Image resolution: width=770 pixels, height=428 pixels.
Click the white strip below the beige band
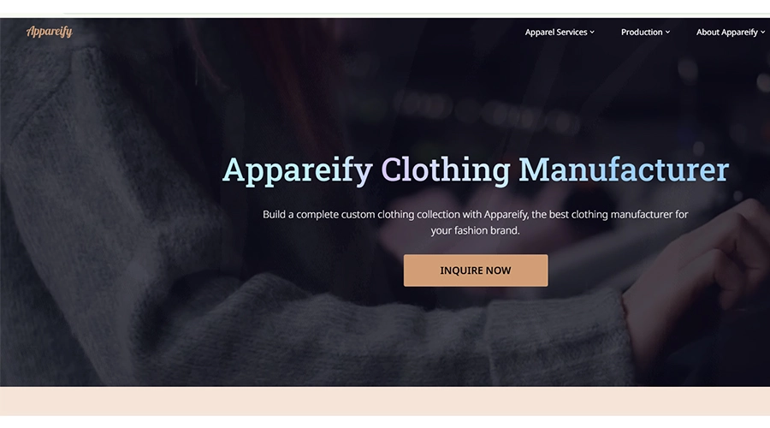click(385, 422)
